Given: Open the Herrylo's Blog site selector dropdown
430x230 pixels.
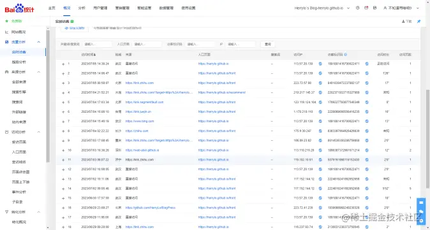Looking at the screenshot, I should (x=348, y=8).
